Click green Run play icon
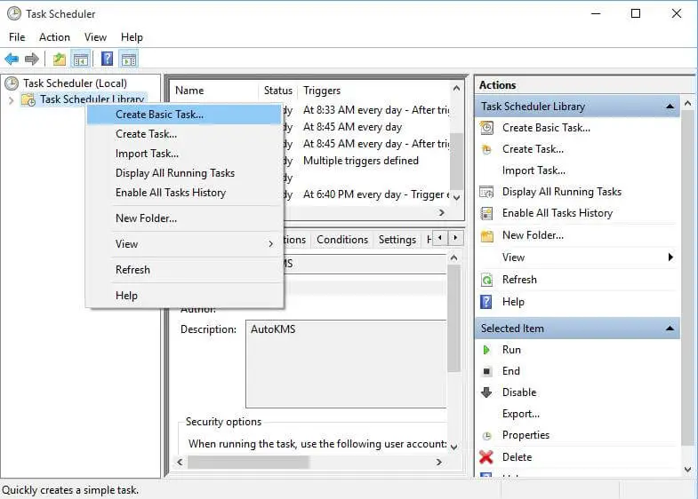 (486, 350)
